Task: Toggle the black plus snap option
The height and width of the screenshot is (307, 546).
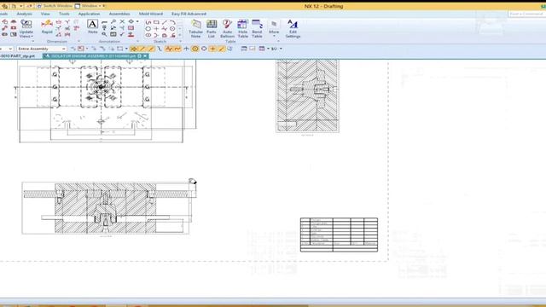Action: 186,49
